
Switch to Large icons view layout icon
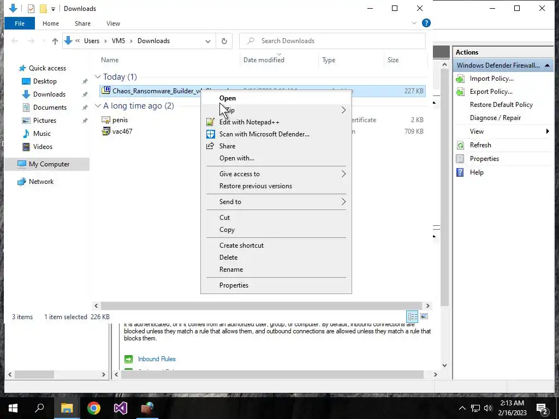tap(424, 316)
